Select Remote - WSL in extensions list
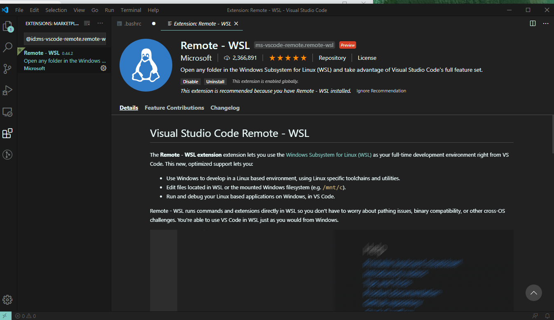554x320 pixels. click(x=64, y=61)
